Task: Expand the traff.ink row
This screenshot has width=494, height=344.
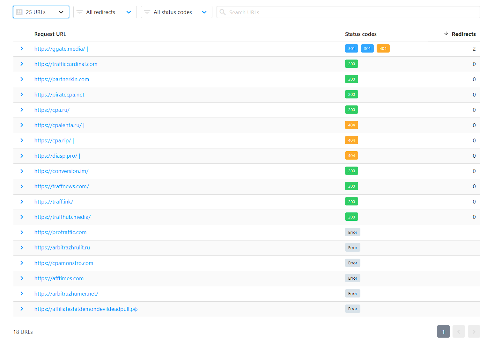Action: (22, 202)
